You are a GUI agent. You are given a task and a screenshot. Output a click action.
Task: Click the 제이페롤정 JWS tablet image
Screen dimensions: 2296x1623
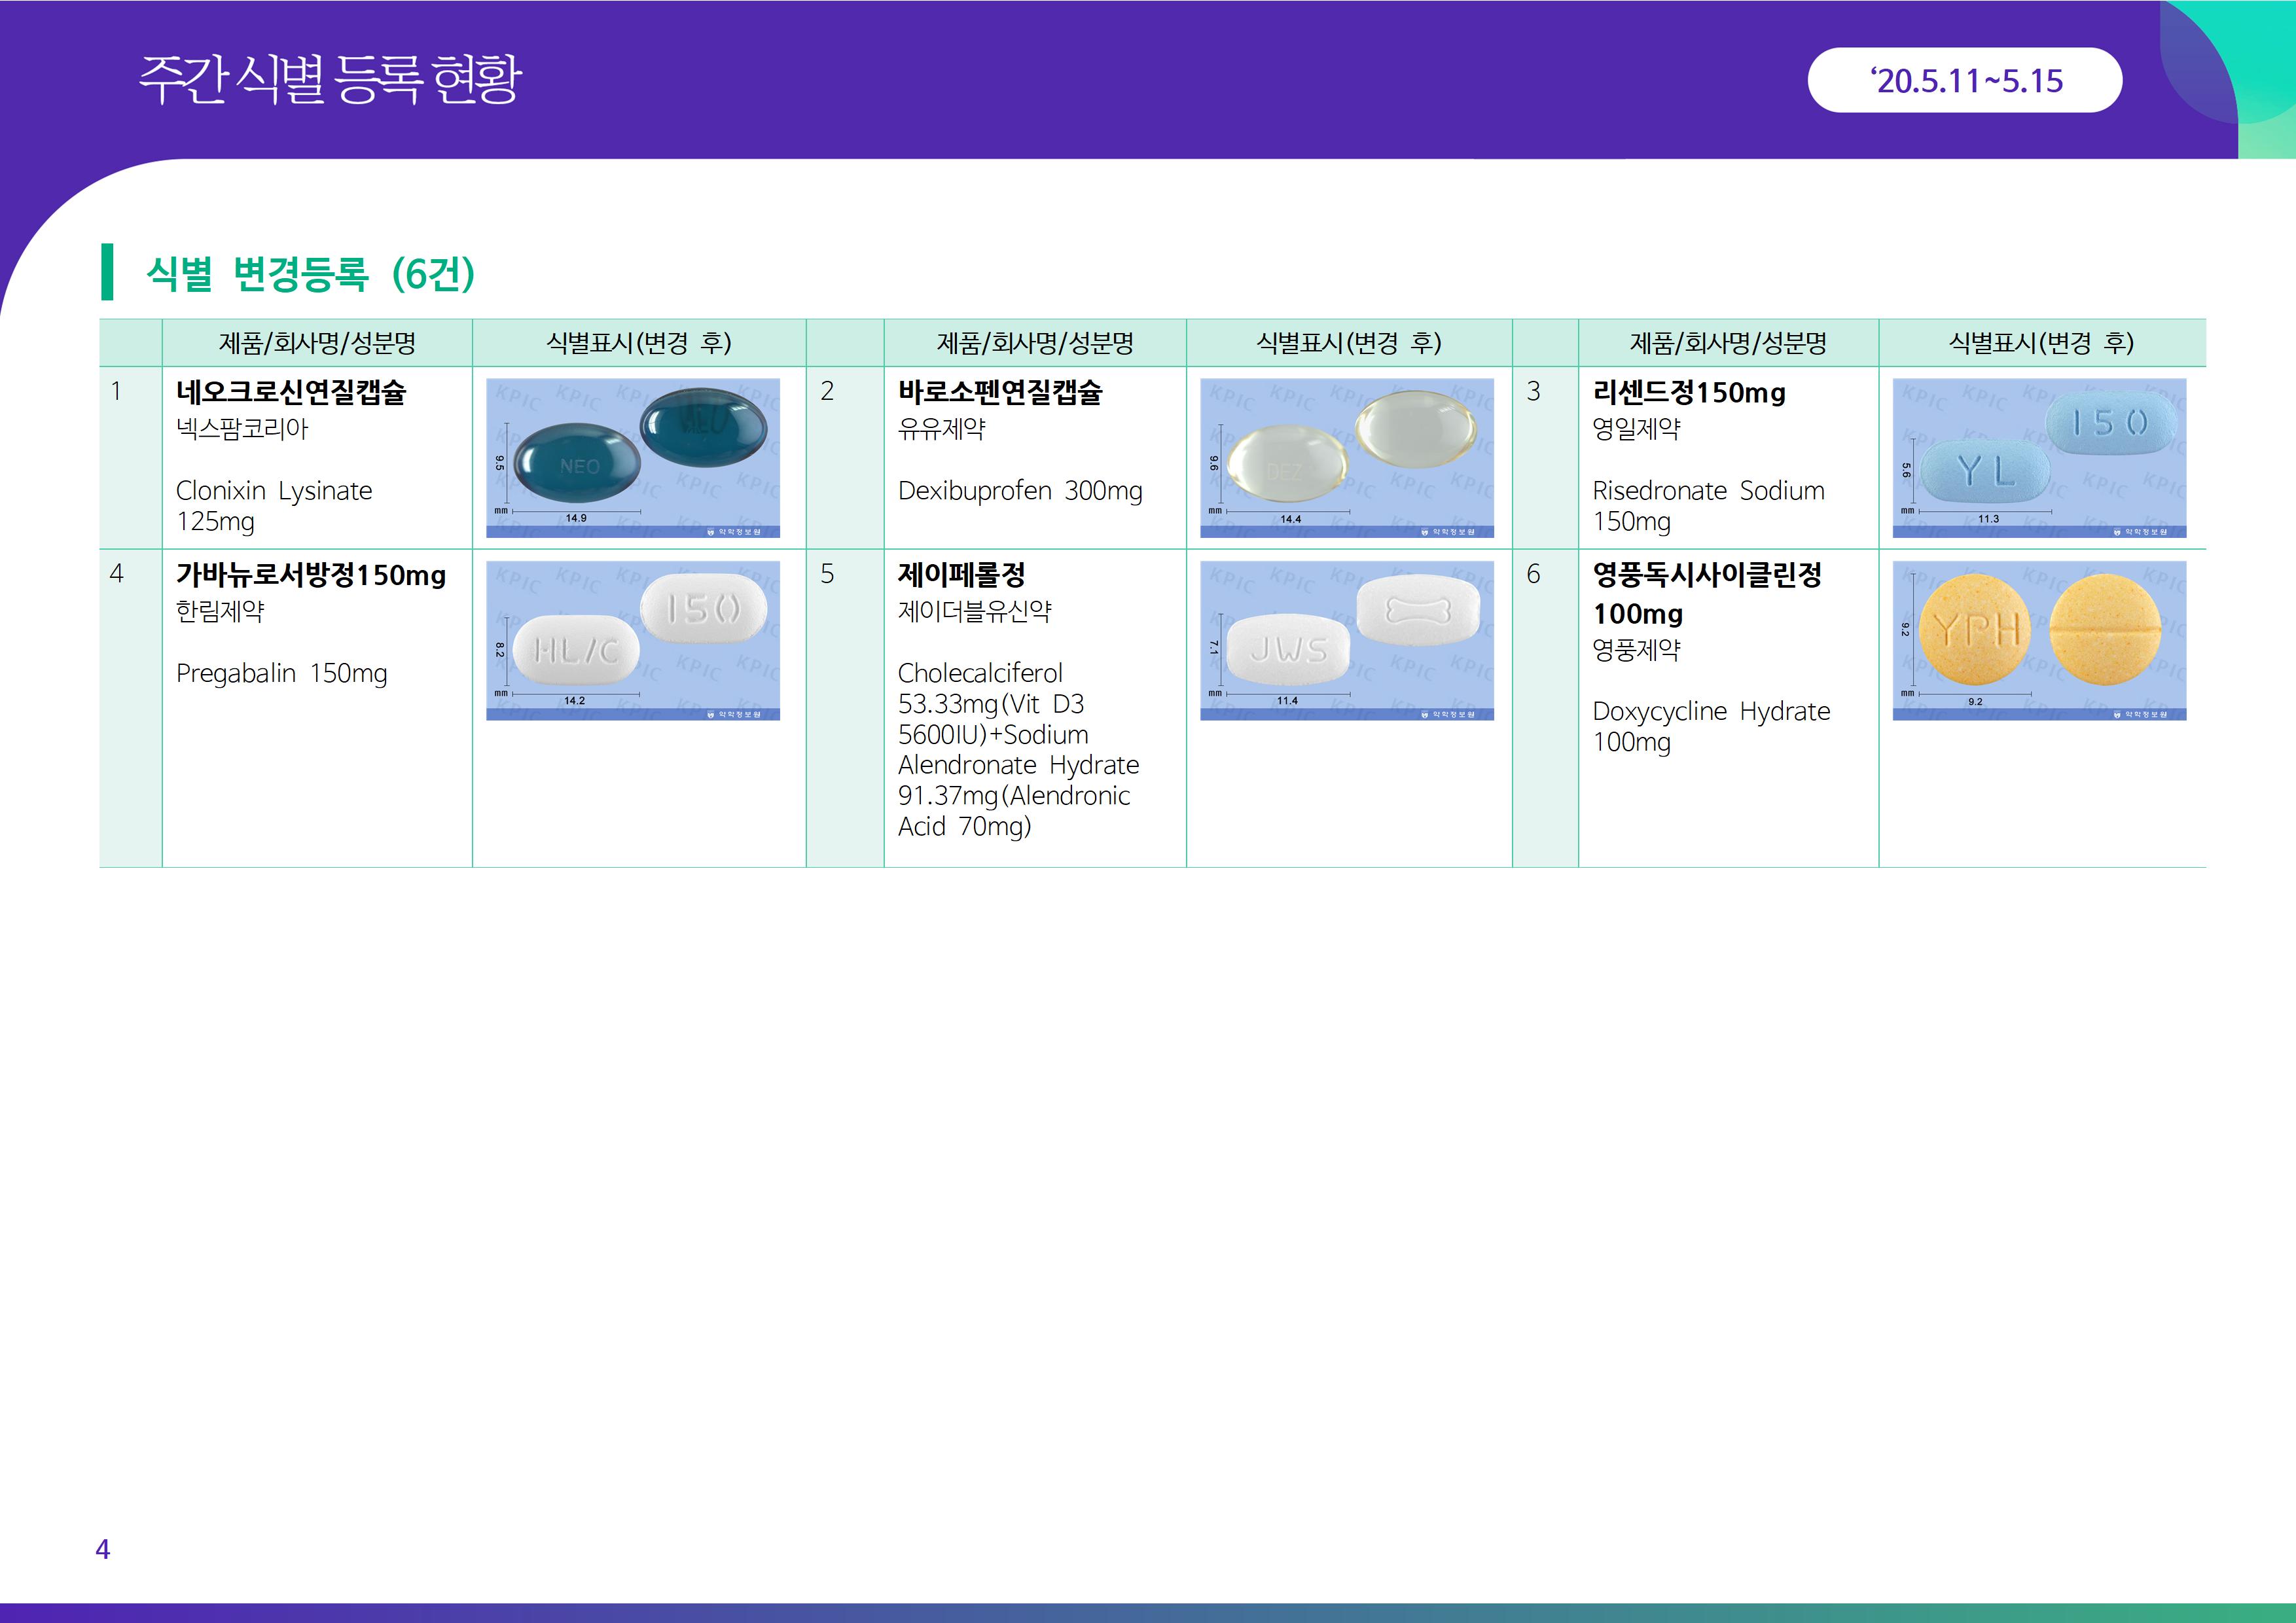(x=1346, y=640)
